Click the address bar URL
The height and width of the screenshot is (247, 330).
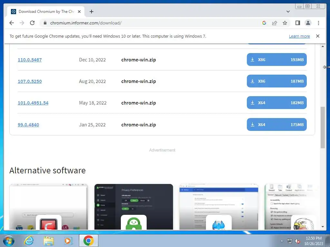tap(86, 23)
